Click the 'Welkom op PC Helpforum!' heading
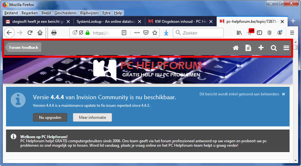The image size is (301, 166). [x=44, y=137]
